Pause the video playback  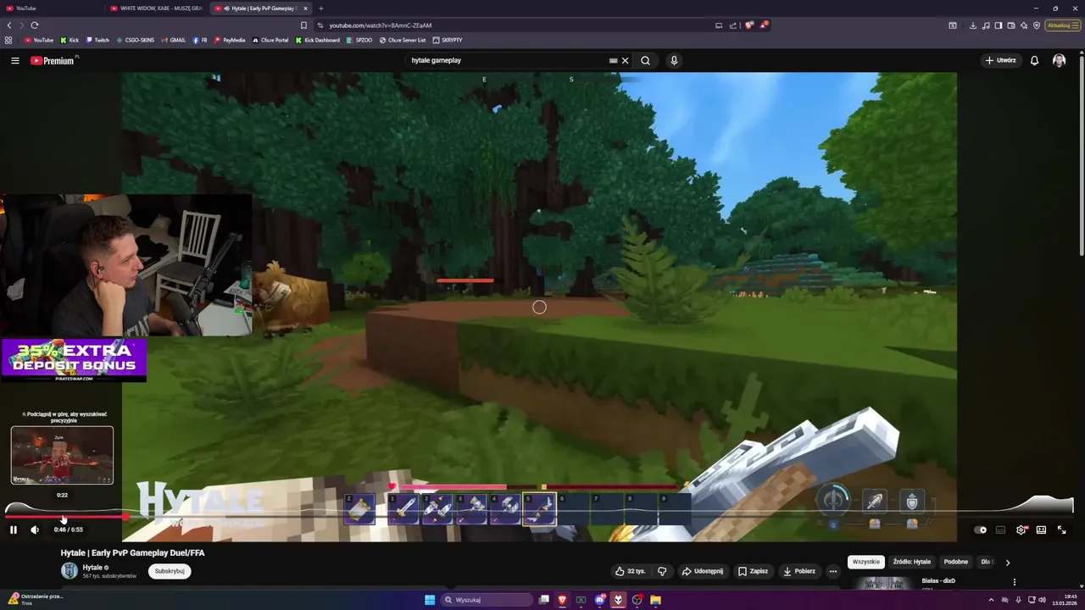14,530
